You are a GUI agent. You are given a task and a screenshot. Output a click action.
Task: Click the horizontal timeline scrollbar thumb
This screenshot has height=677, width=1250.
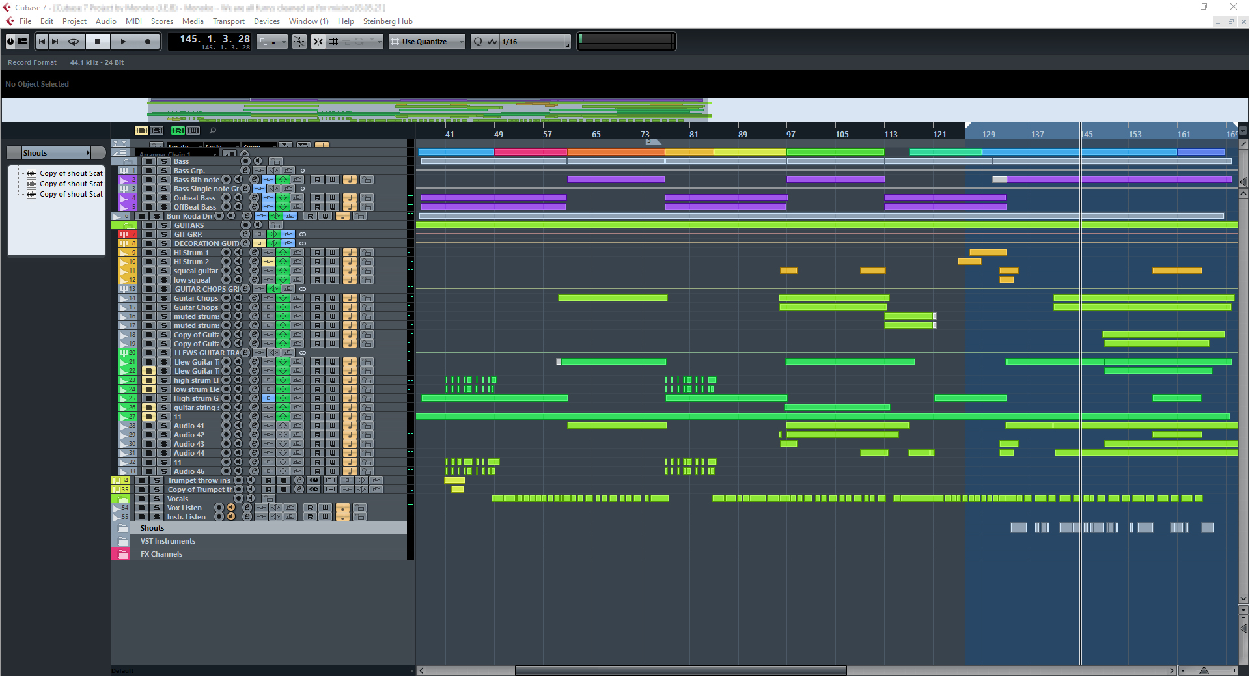[x=680, y=670]
